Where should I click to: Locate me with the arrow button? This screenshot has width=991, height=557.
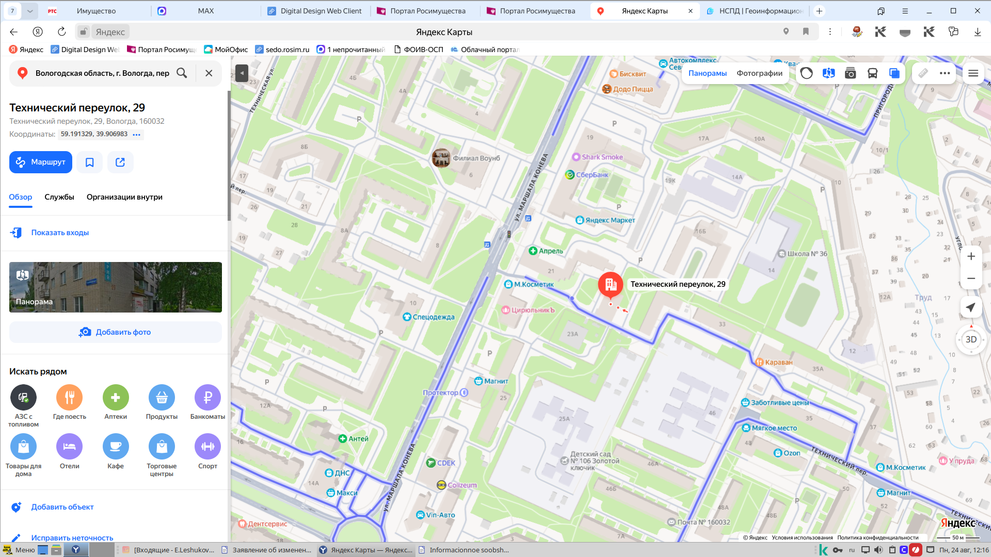[971, 307]
